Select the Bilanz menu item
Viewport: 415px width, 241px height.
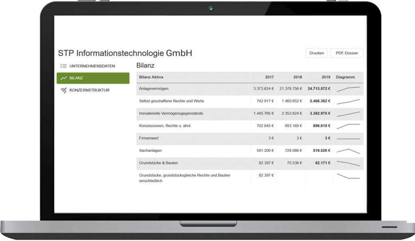tap(93, 78)
